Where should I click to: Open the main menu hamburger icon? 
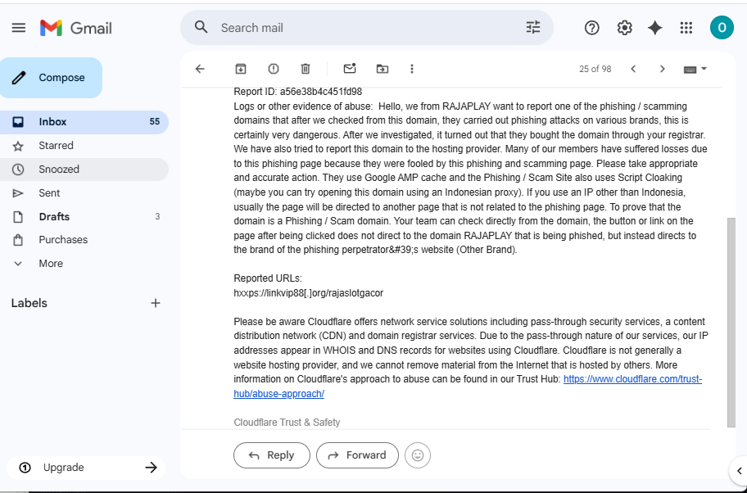19,28
